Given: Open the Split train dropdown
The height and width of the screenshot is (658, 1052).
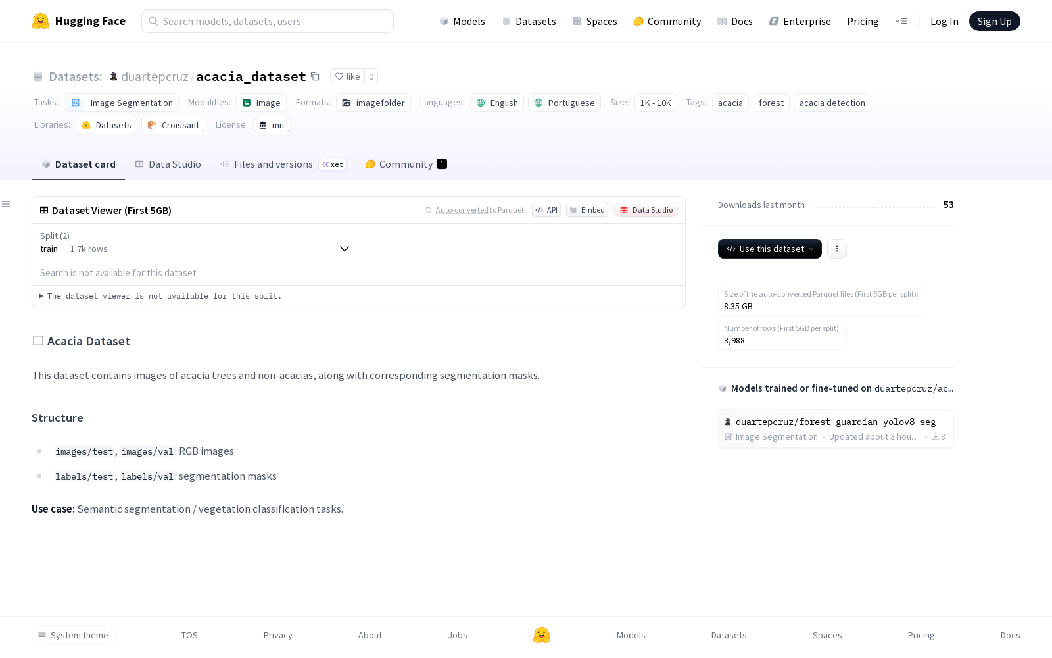Looking at the screenshot, I should click(195, 242).
